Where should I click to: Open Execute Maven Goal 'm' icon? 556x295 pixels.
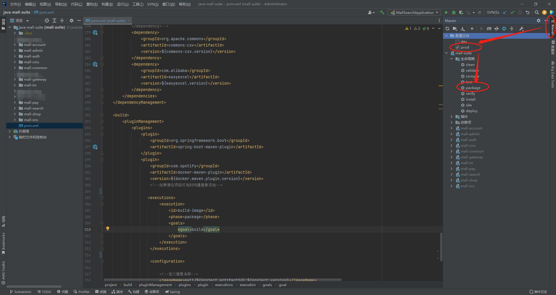tap(489, 29)
